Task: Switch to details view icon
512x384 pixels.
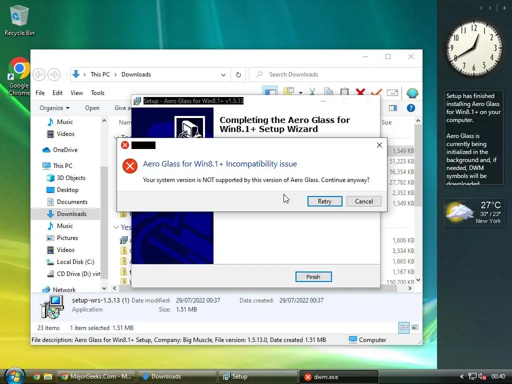Action: 404,327
